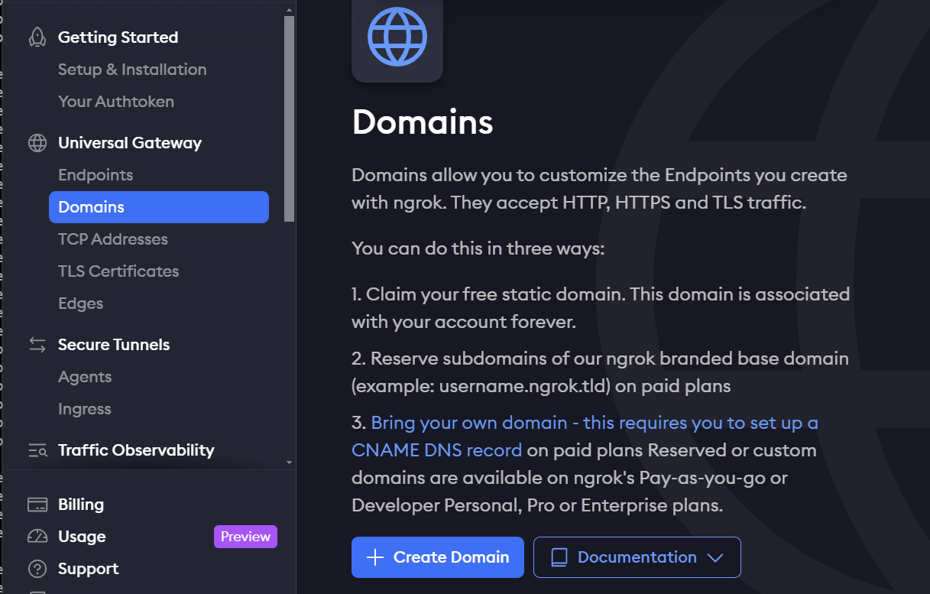Open the Endpoints page
Image resolution: width=930 pixels, height=594 pixels.
(x=96, y=175)
